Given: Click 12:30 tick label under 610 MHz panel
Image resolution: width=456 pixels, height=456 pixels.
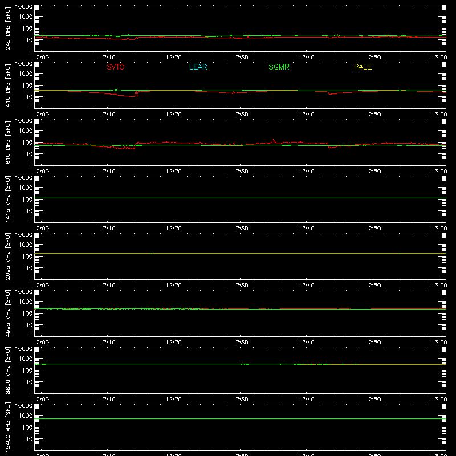Looking at the screenshot, I should (x=240, y=172).
